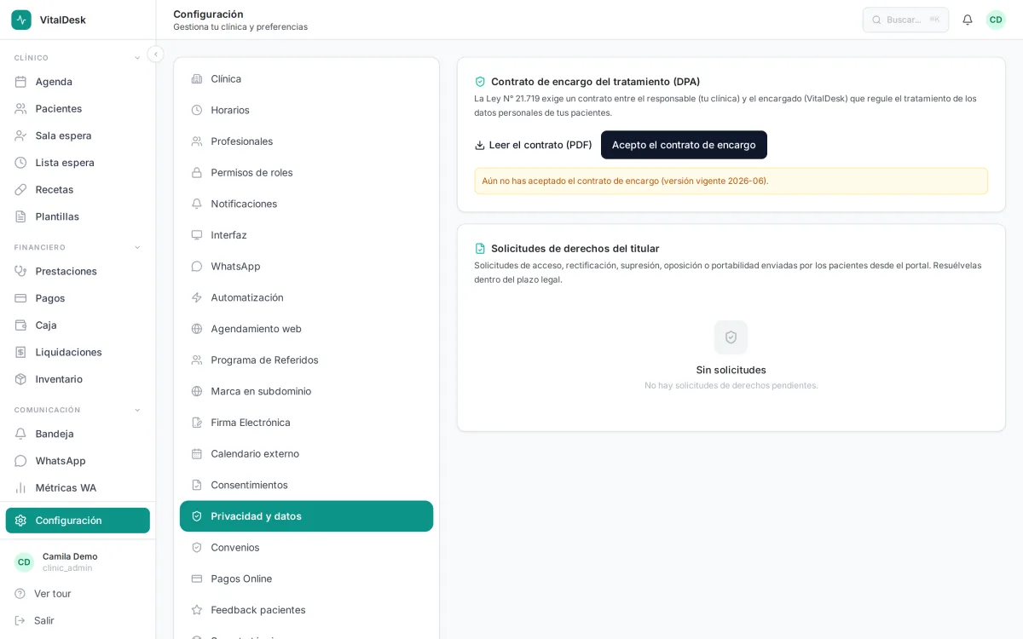Focus the Buscar search field
The image size is (1023, 639).
[905, 20]
